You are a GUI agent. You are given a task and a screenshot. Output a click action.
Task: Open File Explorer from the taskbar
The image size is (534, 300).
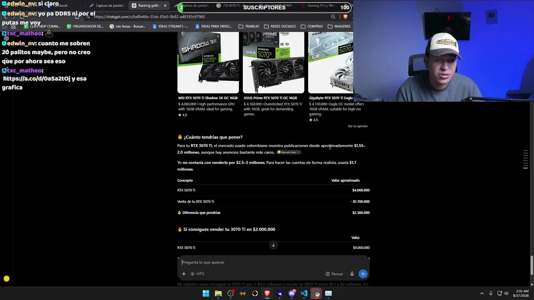click(218, 293)
